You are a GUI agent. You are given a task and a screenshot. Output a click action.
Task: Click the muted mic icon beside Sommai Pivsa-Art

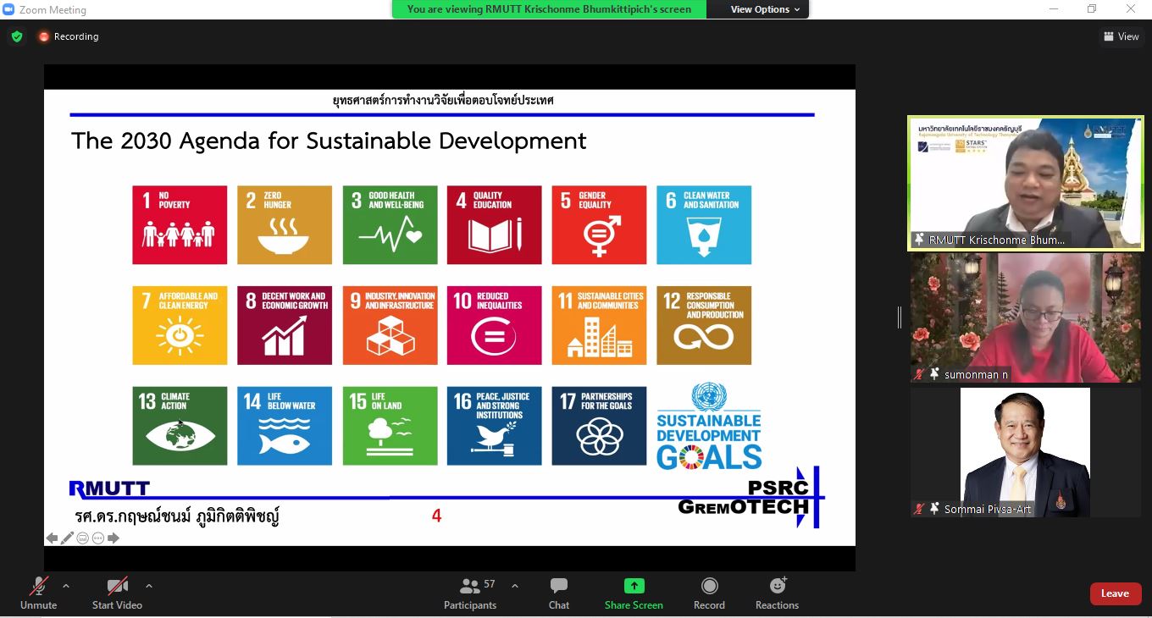pyautogui.click(x=919, y=509)
